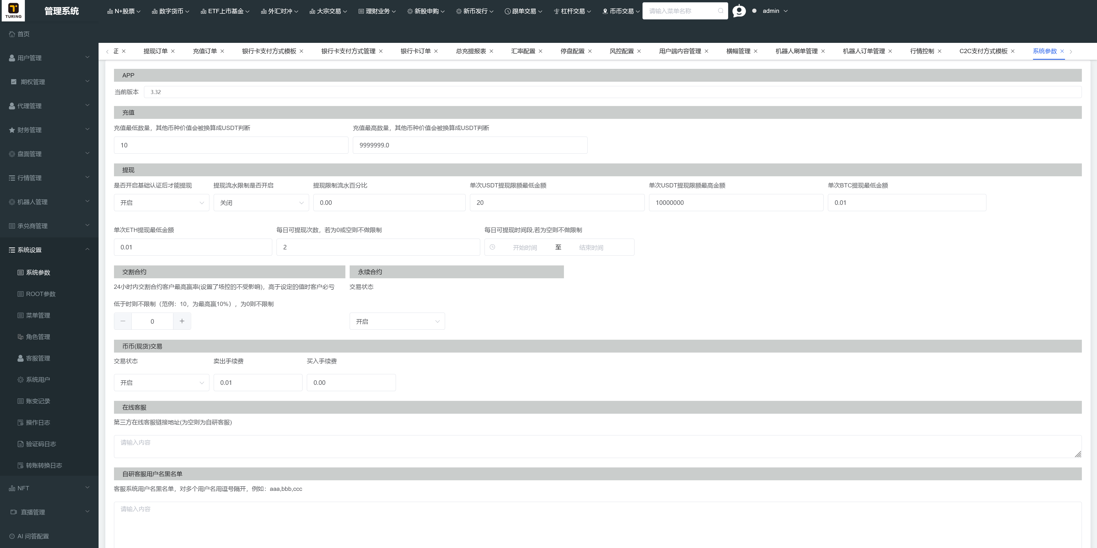Click the 开始时间 time field
The width and height of the screenshot is (1097, 548).
[x=525, y=247]
